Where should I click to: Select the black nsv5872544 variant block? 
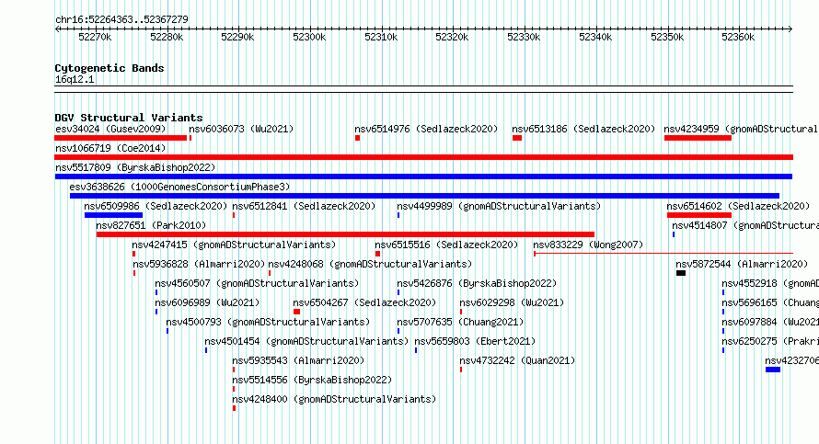coord(681,273)
